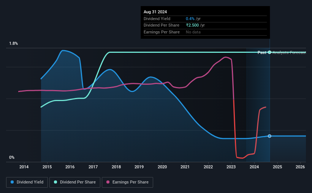Click the 2025 x-axis label
The height and width of the screenshot is (193, 312).
277,167
